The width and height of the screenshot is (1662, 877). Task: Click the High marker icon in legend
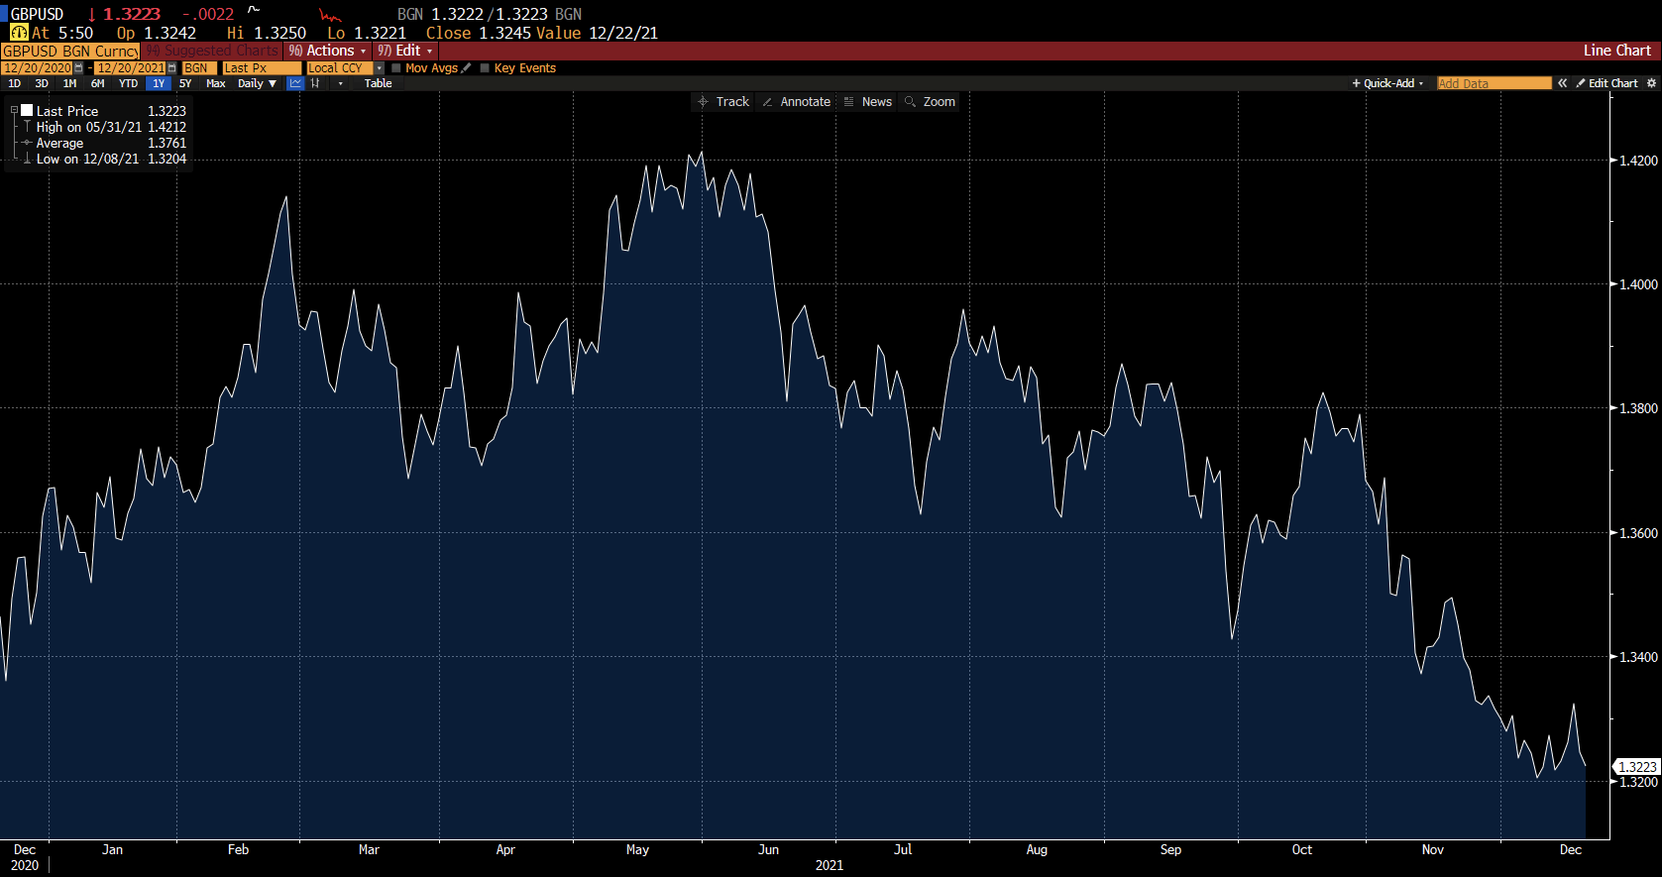[28, 127]
